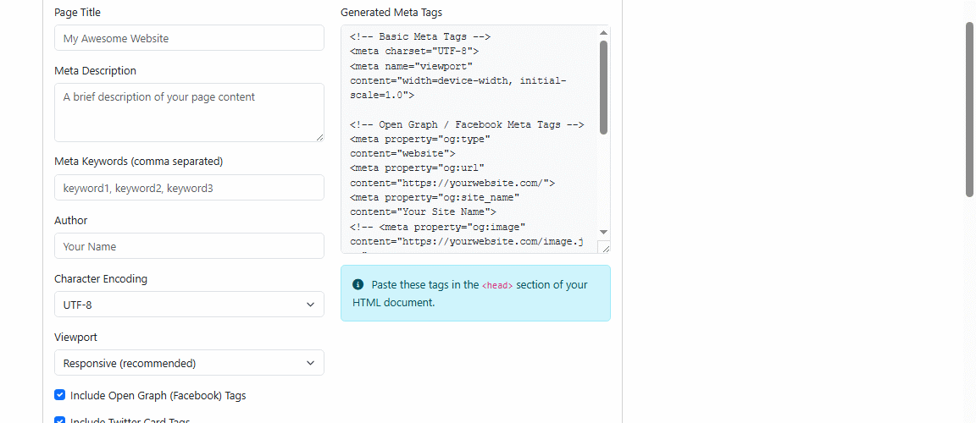This screenshot has width=976, height=423.
Task: Click the Author name input field
Action: (189, 246)
